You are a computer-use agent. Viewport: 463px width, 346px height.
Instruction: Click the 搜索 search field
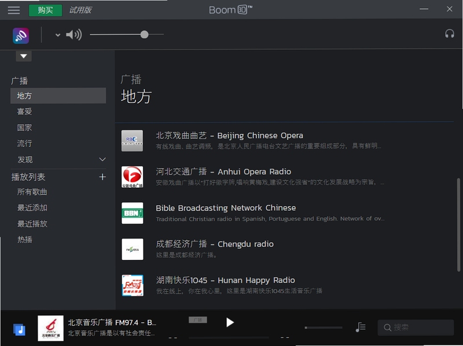(416, 328)
